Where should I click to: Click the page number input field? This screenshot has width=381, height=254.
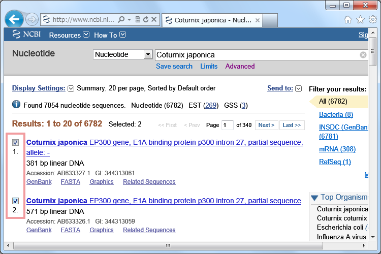pos(228,125)
